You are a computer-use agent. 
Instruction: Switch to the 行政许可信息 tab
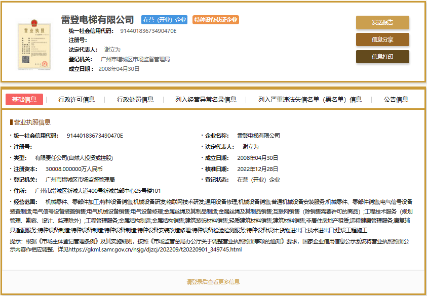76,99
